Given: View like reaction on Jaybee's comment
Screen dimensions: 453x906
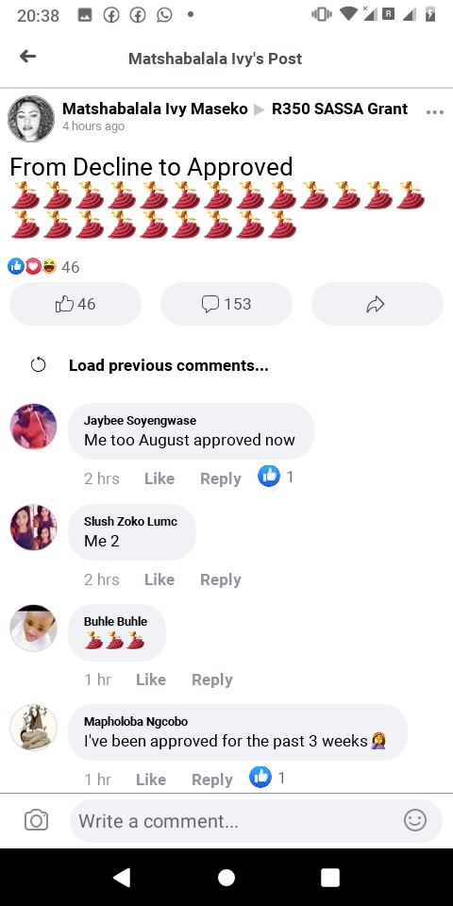Looking at the screenshot, I should coord(275,477).
